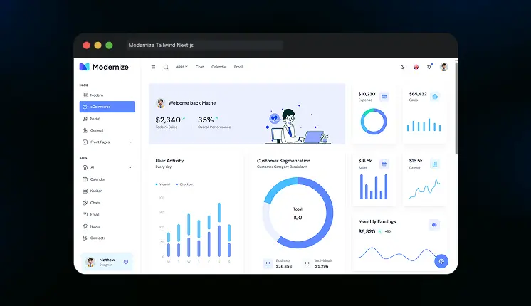The width and height of the screenshot is (531, 306).
Task: Click the $2,340 Today's Sales value
Action: (168, 120)
